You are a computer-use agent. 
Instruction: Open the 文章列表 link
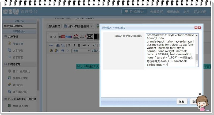coord(18,51)
